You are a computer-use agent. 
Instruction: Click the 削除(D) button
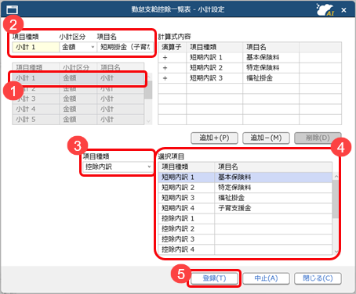coord(318,138)
